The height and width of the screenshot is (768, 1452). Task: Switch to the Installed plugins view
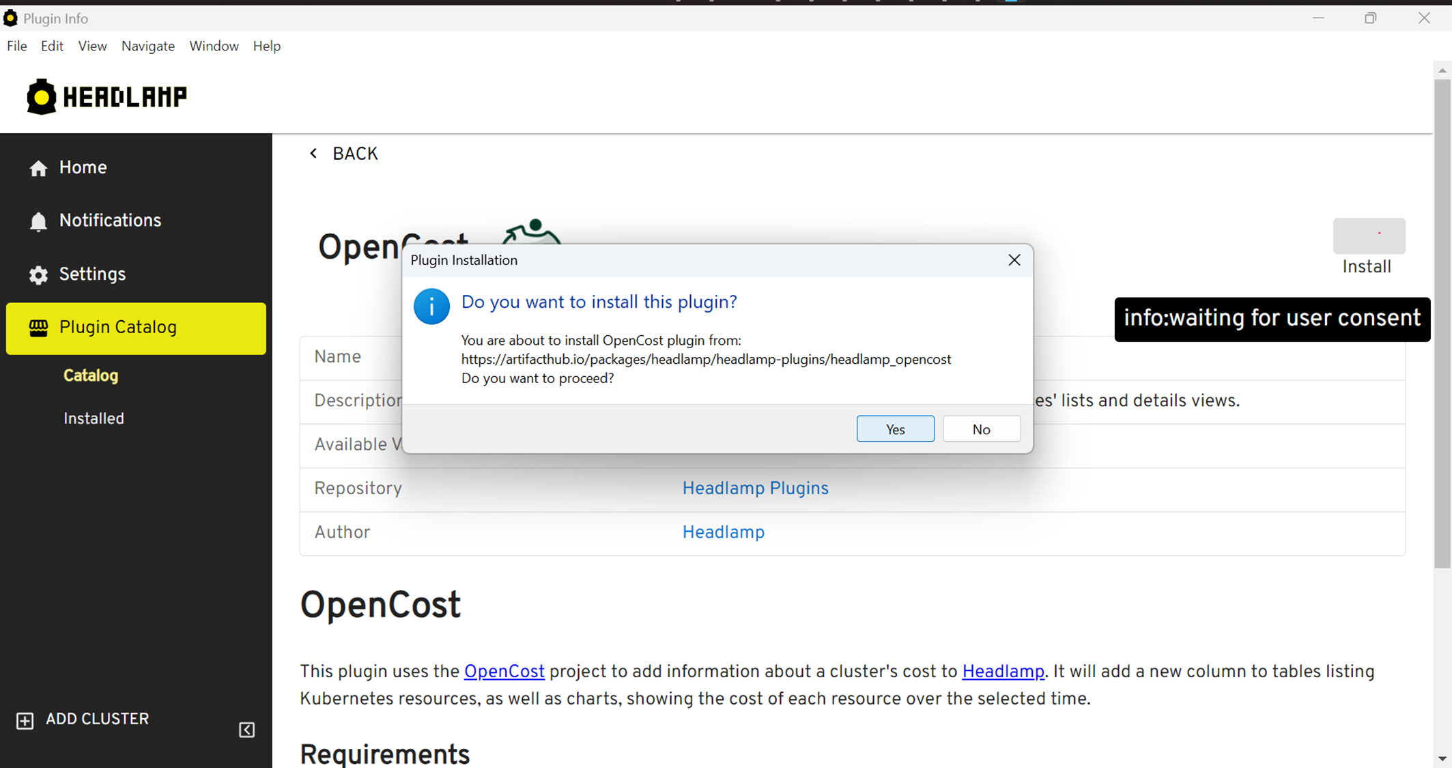point(94,418)
